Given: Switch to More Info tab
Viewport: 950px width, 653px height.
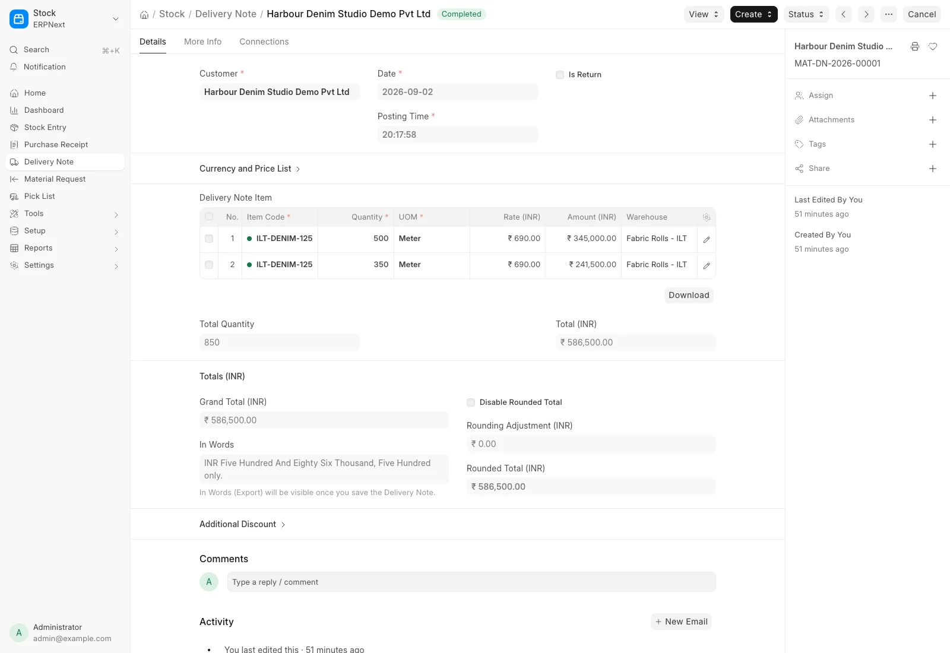Looking at the screenshot, I should tap(202, 42).
